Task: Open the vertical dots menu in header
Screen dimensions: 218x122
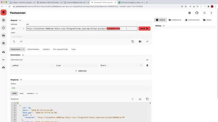Action: coord(211,13)
